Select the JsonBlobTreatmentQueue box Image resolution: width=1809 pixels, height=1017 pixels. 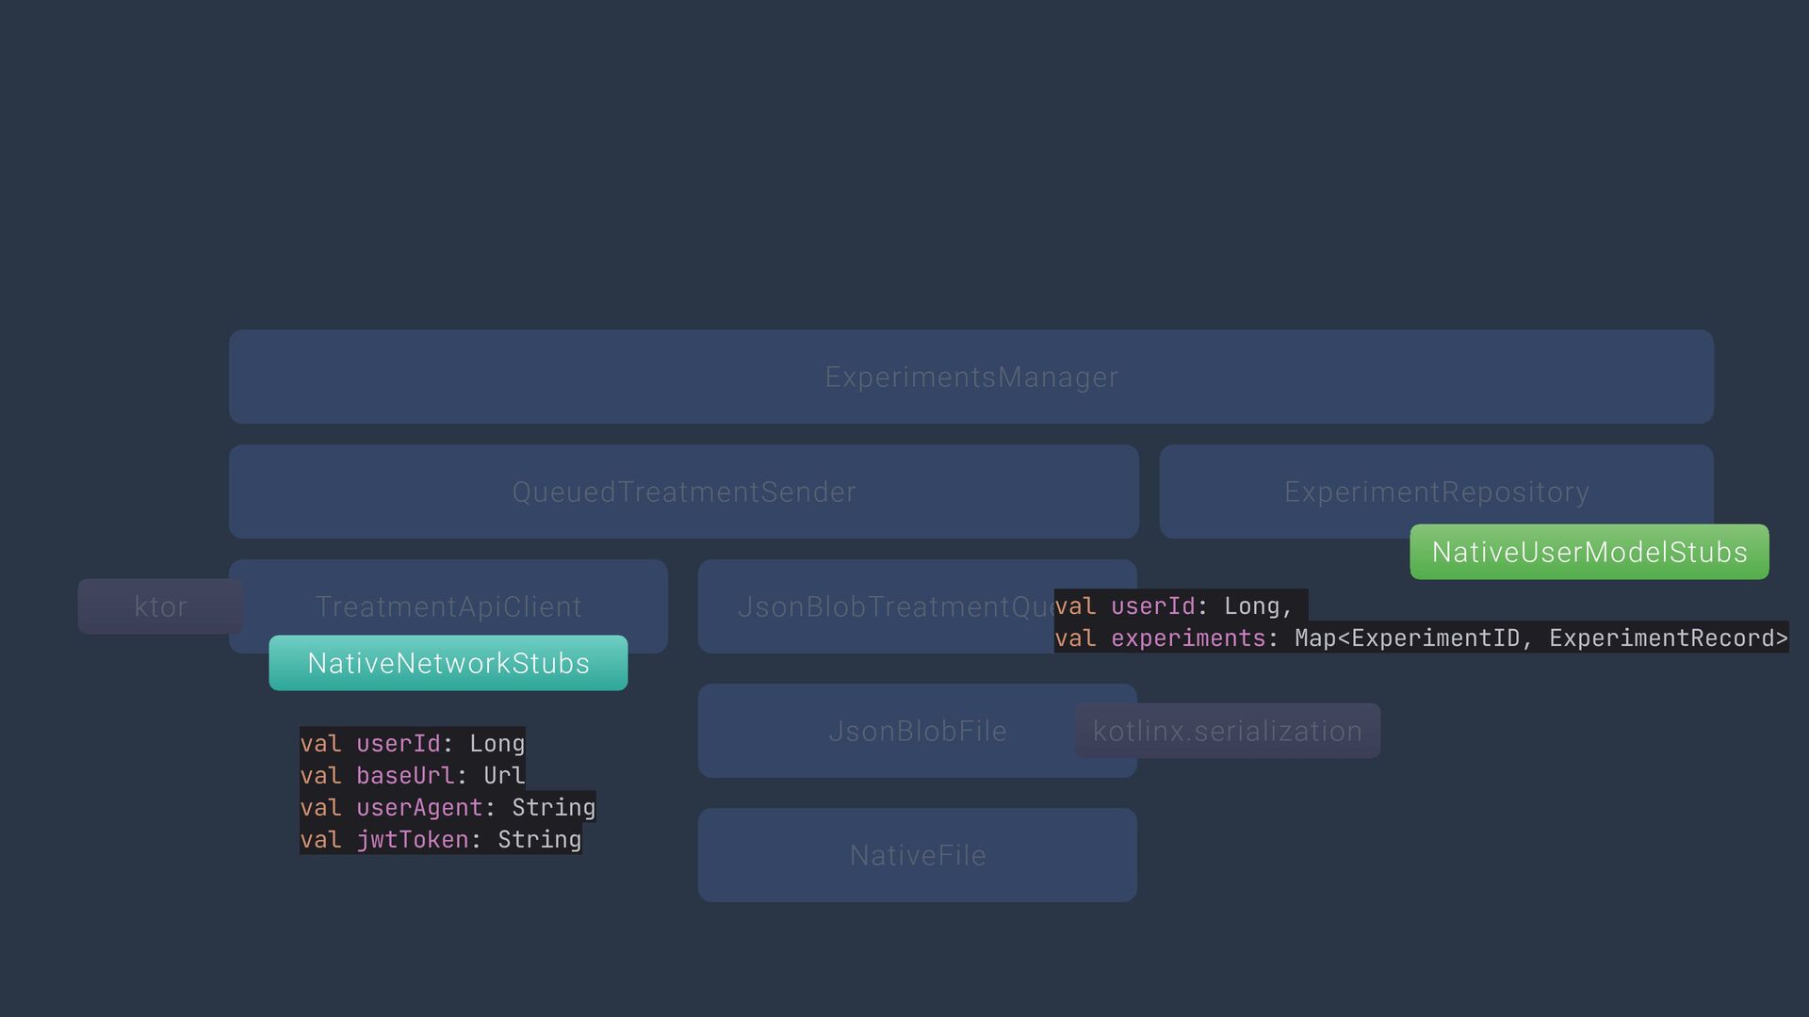(876, 606)
